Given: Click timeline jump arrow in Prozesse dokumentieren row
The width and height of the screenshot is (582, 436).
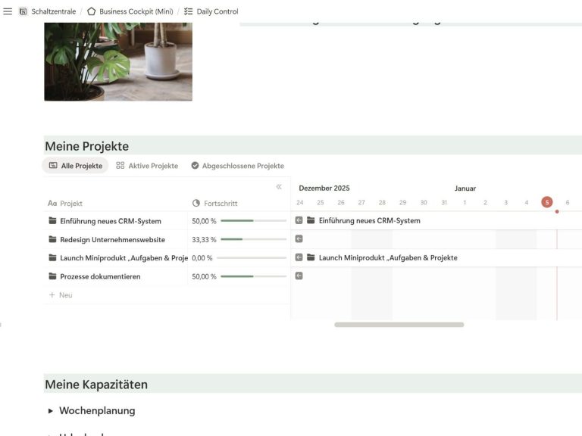Looking at the screenshot, I should [299, 276].
